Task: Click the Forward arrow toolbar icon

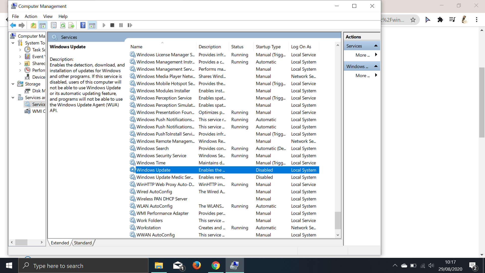Action: [22, 25]
